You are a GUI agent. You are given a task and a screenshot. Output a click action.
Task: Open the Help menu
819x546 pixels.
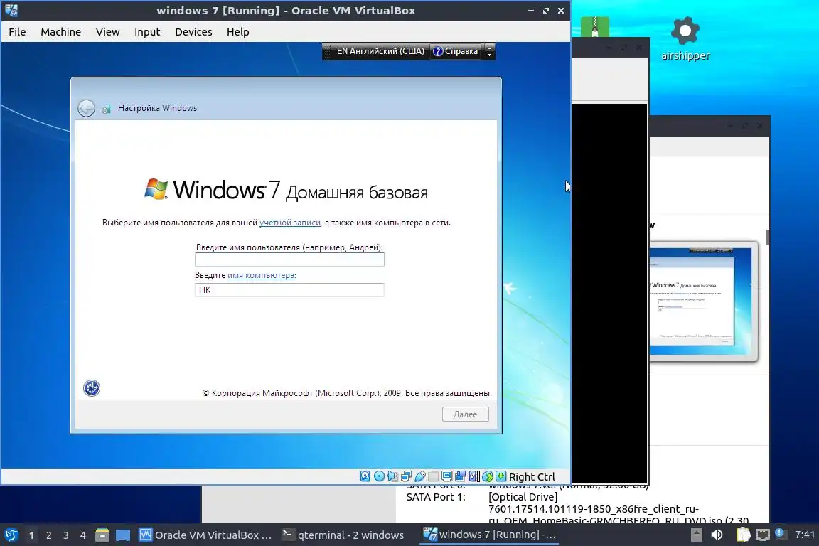point(237,32)
